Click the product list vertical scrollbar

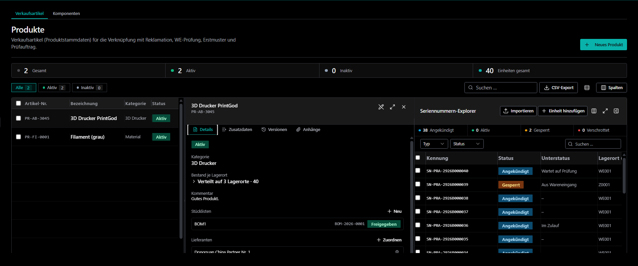click(181, 171)
